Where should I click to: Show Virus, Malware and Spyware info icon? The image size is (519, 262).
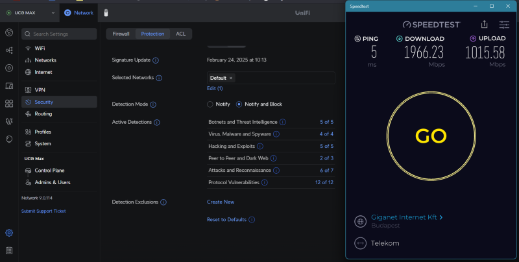pos(276,134)
